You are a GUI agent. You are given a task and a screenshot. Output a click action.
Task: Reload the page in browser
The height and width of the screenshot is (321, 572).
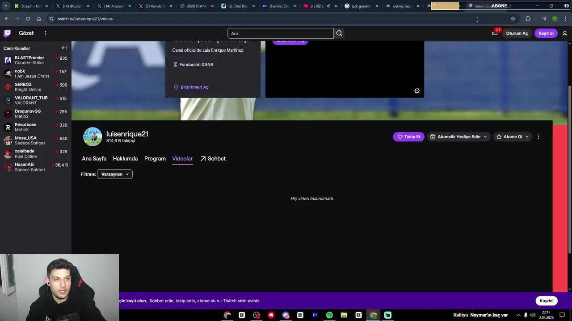point(28,19)
